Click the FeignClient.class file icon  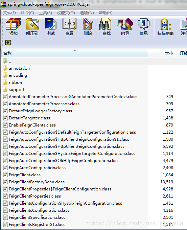(x=5, y=175)
